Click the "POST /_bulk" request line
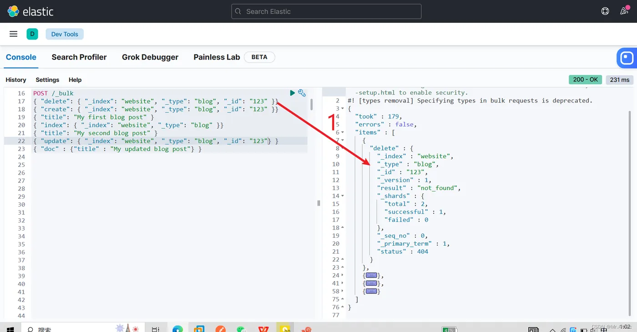Viewport: 637px width, 332px height. (53, 93)
